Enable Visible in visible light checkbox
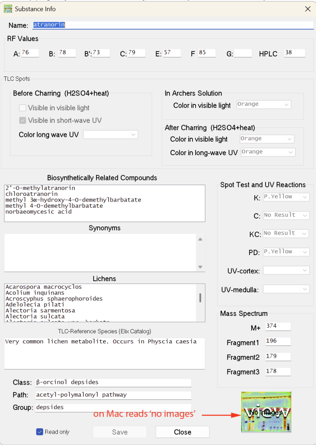This screenshot has width=316, height=445. pyautogui.click(x=23, y=108)
